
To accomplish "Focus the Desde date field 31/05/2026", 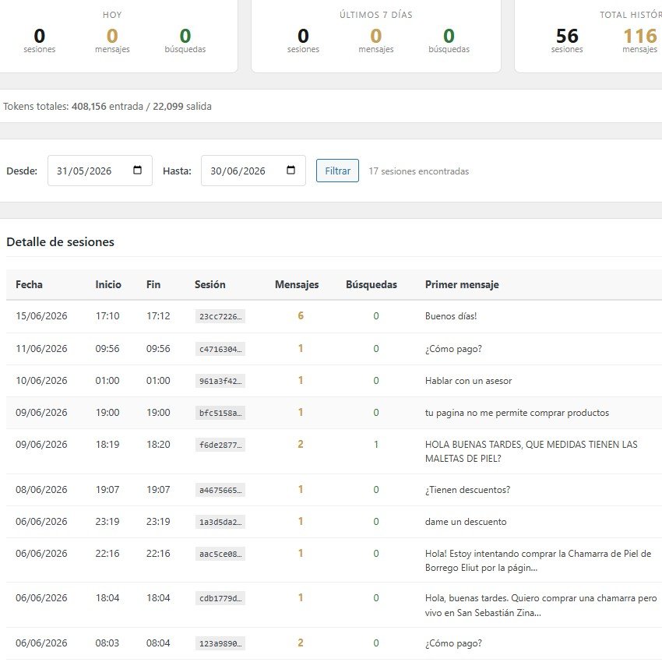I will point(100,171).
